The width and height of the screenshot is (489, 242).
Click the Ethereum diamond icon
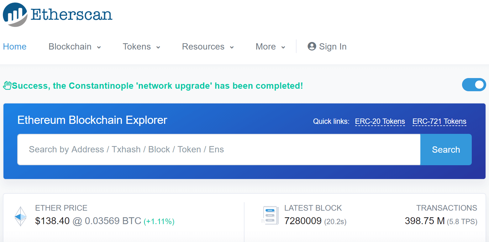pos(21,216)
